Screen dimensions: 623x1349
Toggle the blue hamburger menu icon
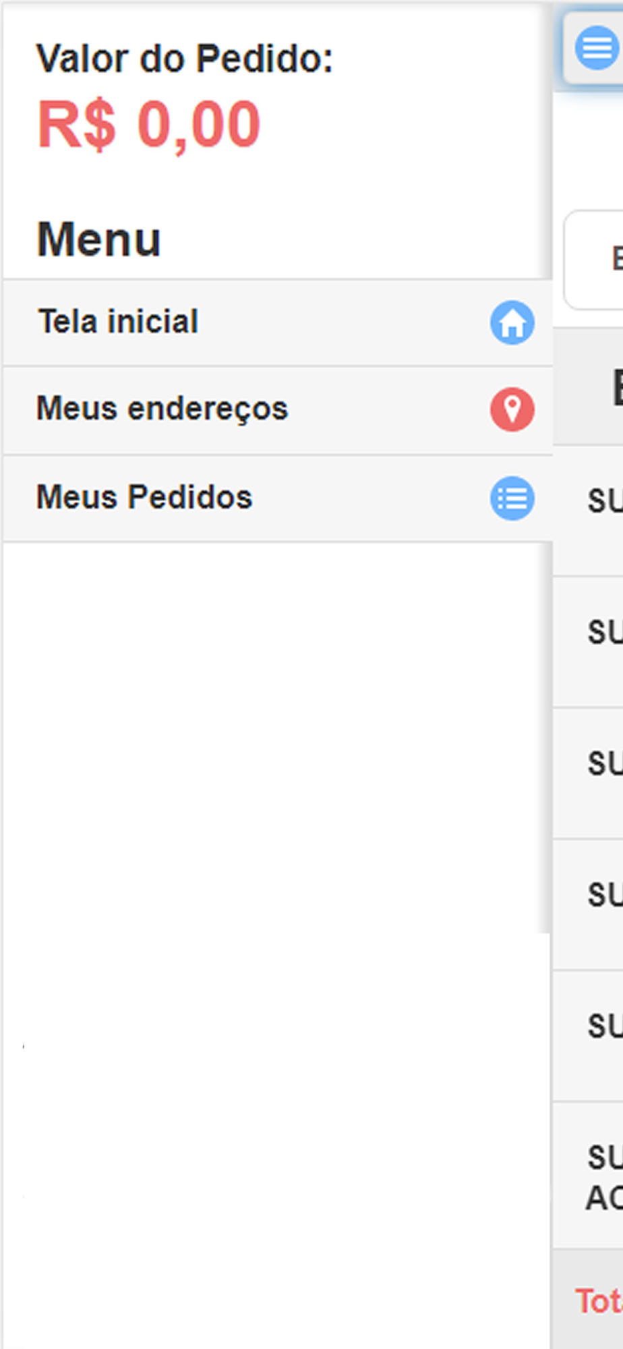pos(596,48)
